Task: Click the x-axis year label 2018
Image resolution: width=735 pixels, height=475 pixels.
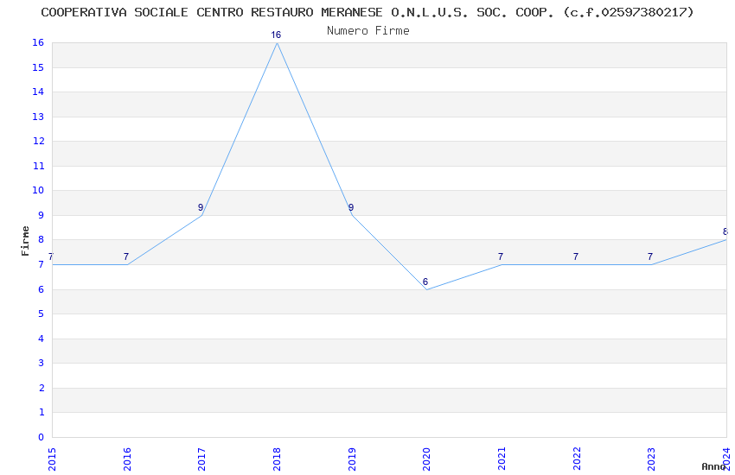Action: 277,459
